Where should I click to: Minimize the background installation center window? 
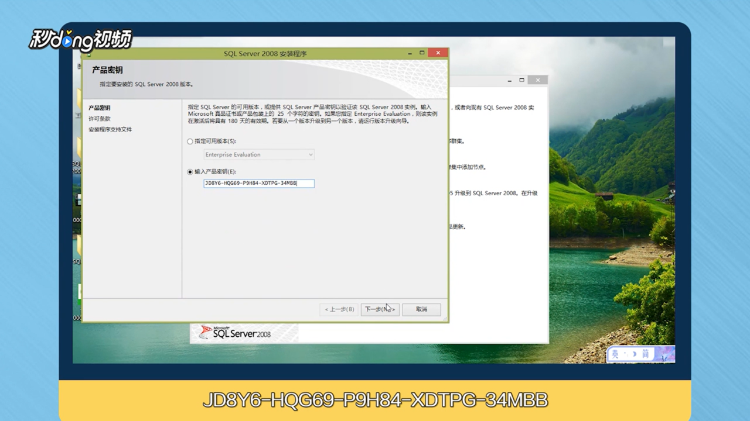(509, 80)
